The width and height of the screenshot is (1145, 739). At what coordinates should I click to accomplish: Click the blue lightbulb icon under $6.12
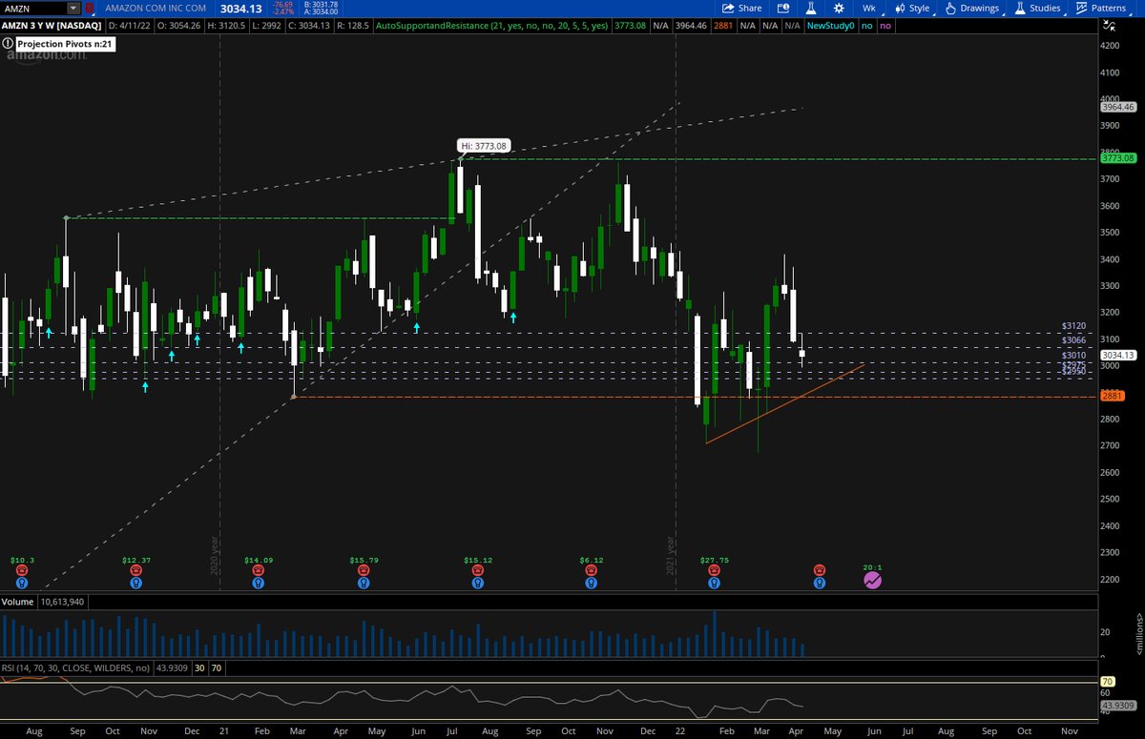click(591, 582)
